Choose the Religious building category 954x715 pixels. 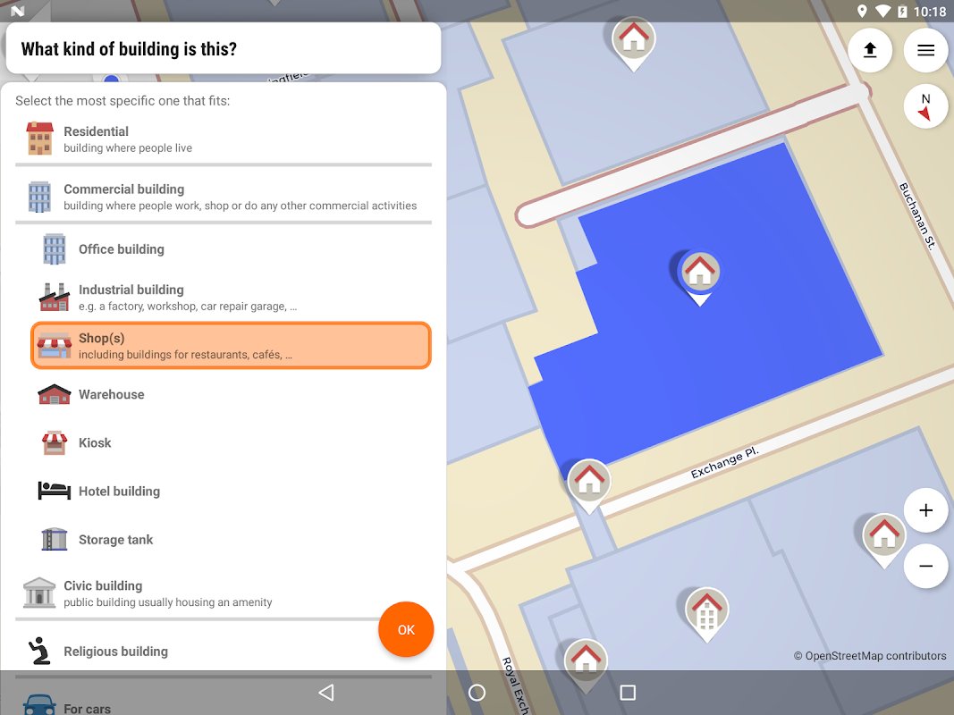(x=224, y=652)
